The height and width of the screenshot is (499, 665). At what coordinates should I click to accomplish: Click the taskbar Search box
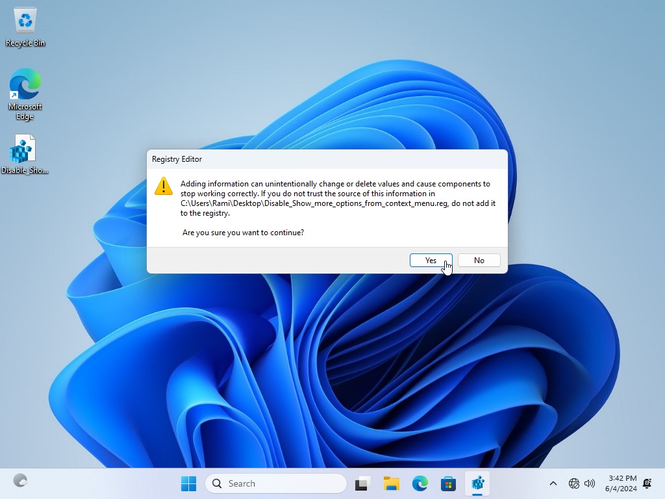point(275,483)
